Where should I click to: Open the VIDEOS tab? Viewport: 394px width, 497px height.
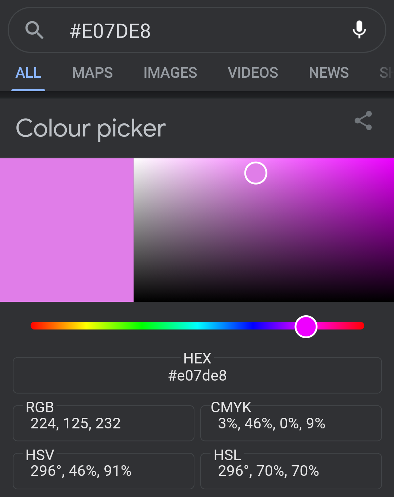click(x=253, y=73)
